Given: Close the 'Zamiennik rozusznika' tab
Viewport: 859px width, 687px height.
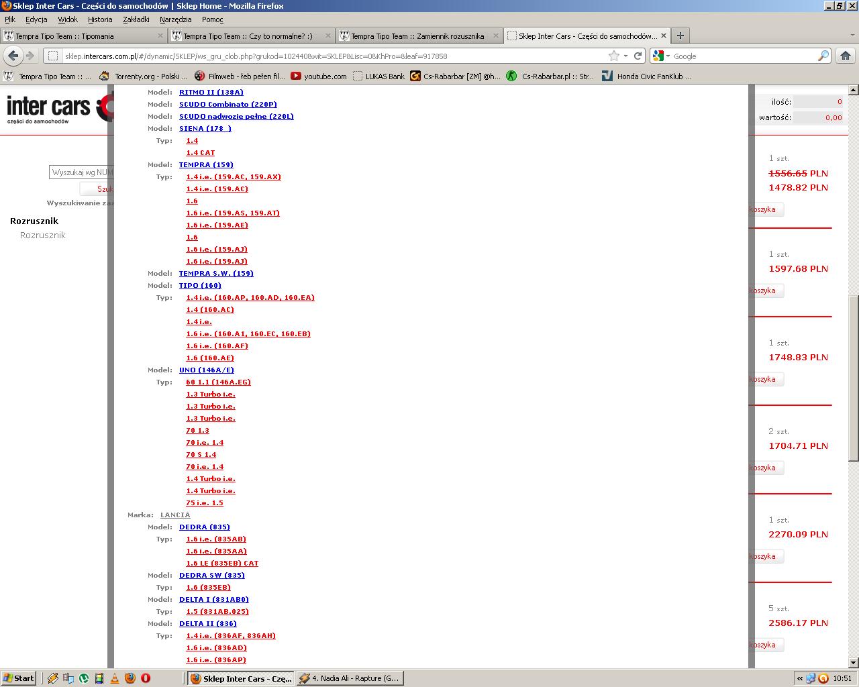Looking at the screenshot, I should [x=496, y=36].
